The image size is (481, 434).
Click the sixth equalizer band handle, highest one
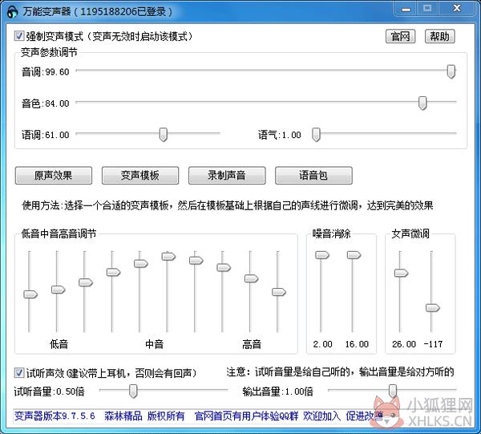coord(168,256)
